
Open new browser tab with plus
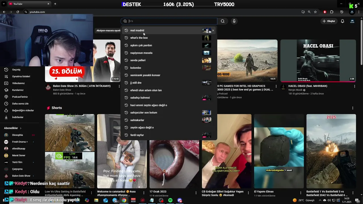[55, 4]
